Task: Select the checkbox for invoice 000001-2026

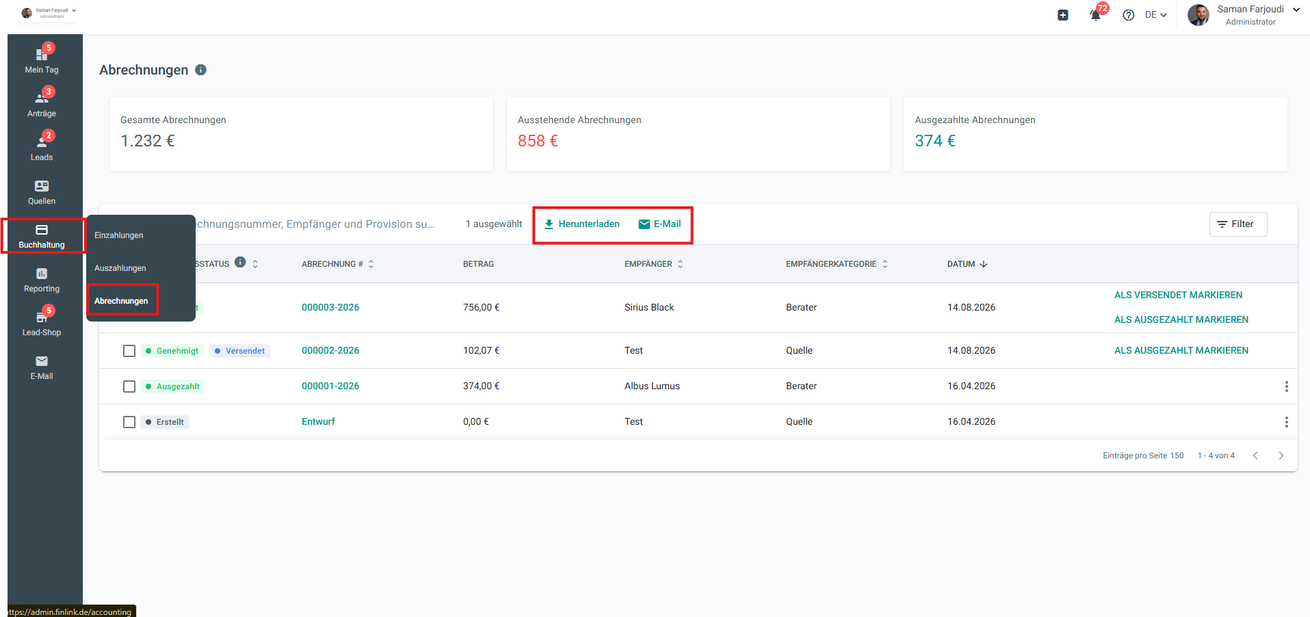Action: (129, 386)
